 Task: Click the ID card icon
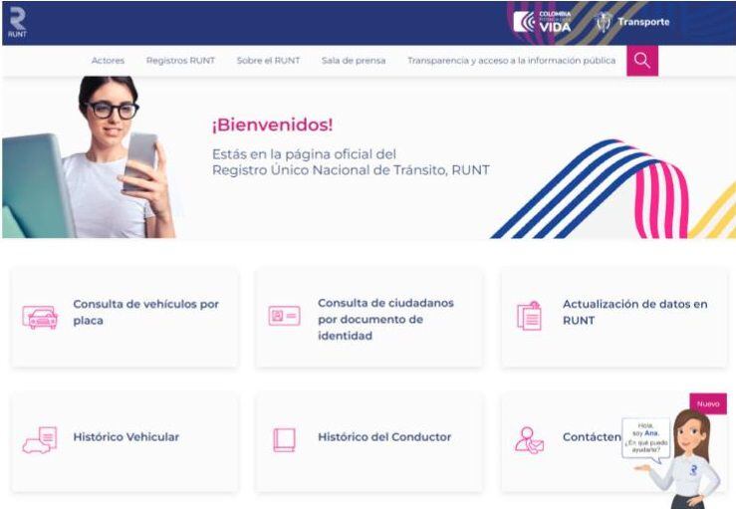tap(284, 316)
